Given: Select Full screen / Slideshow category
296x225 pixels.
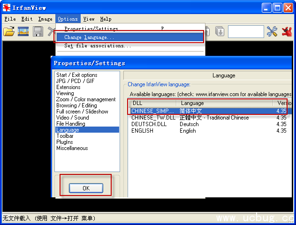Looking at the screenshot, I should tap(82, 112).
